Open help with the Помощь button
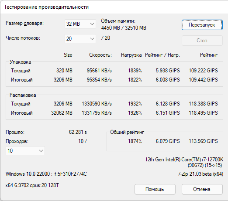This screenshot has width=228, height=201. [x=155, y=189]
